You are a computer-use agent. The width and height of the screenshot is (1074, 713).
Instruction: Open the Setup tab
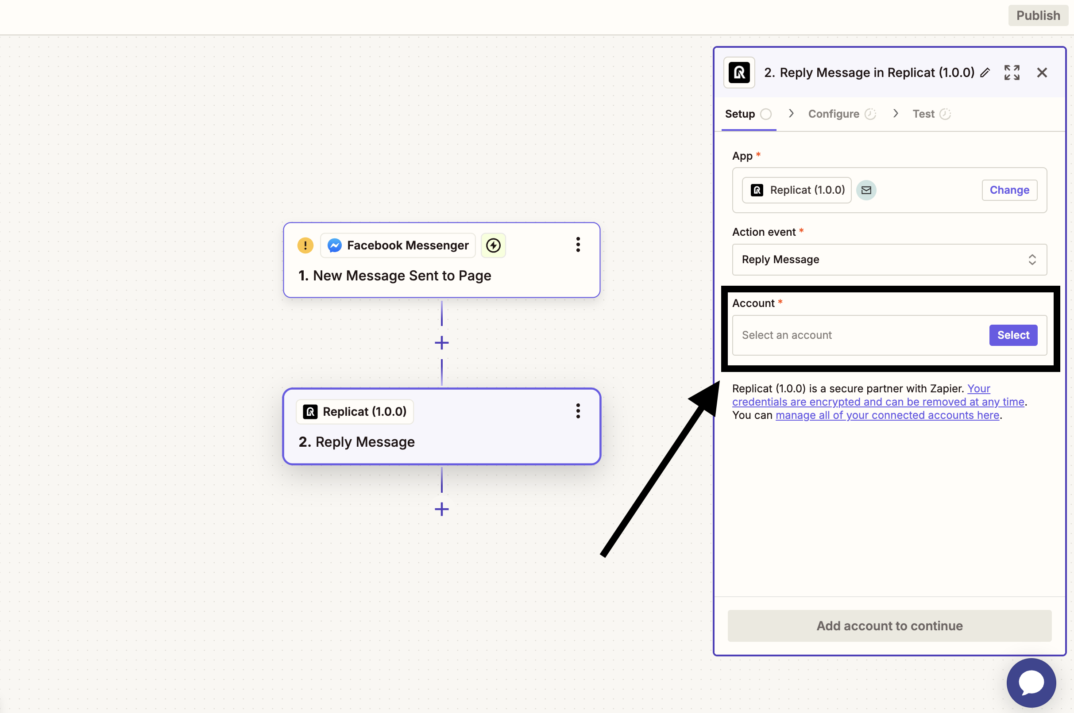click(740, 114)
